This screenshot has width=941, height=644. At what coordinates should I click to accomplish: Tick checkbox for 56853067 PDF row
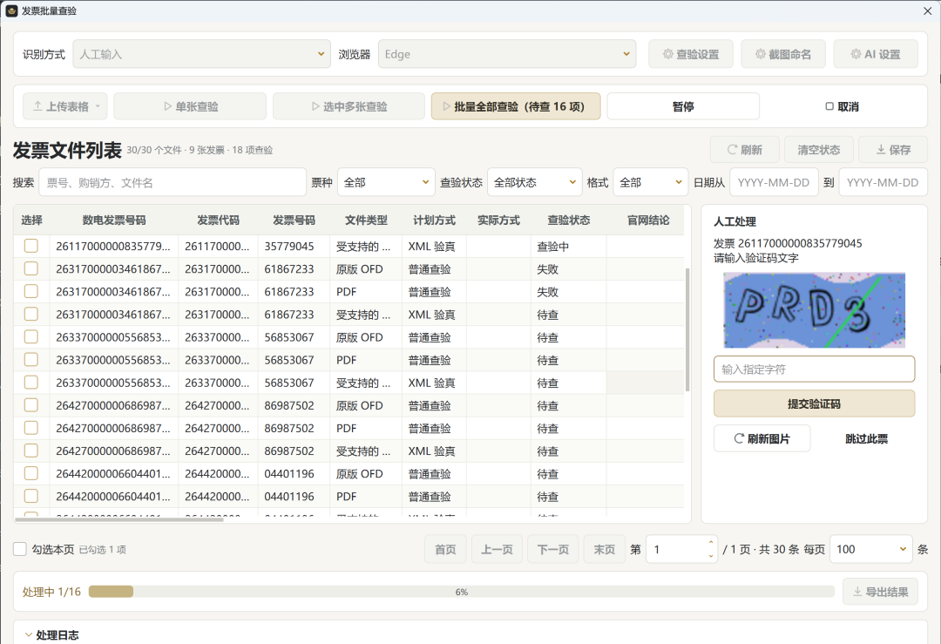click(x=31, y=360)
